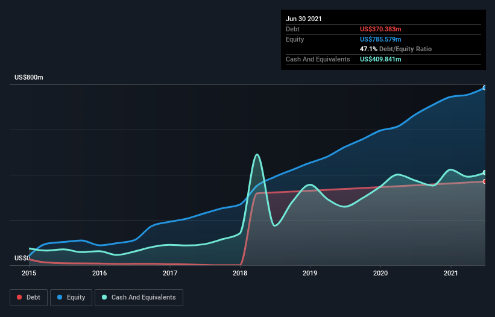
Task: Click the US$0 y-axis label
Action: 22,258
